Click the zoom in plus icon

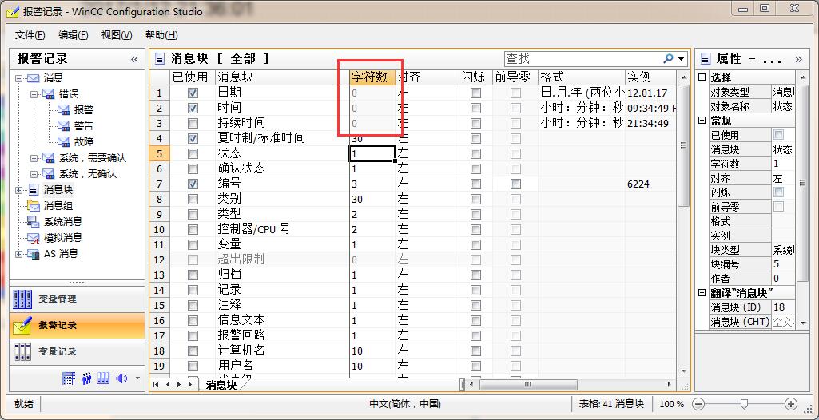coord(791,404)
